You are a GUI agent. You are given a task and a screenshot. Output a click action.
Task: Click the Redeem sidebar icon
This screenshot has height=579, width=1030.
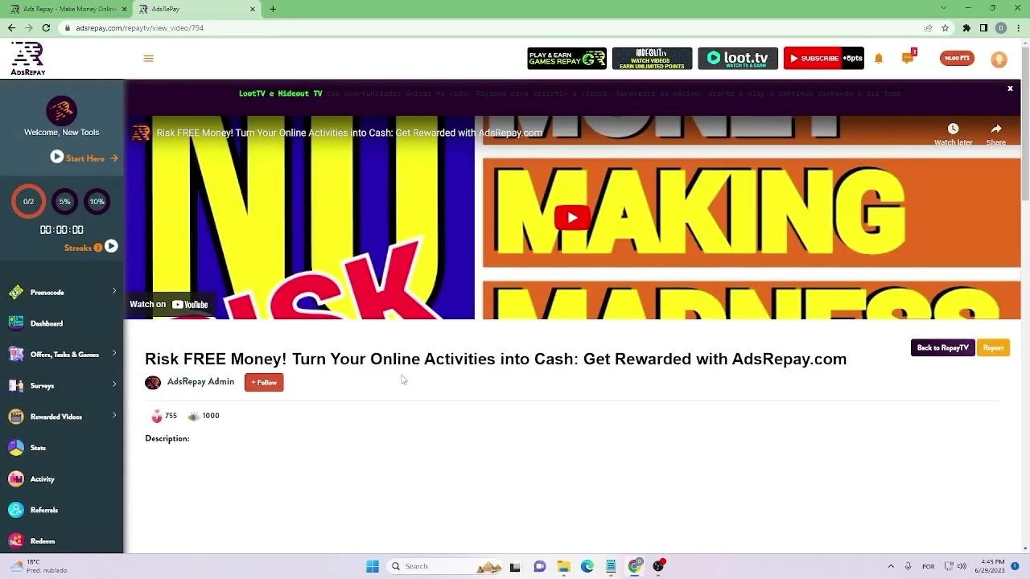click(16, 541)
